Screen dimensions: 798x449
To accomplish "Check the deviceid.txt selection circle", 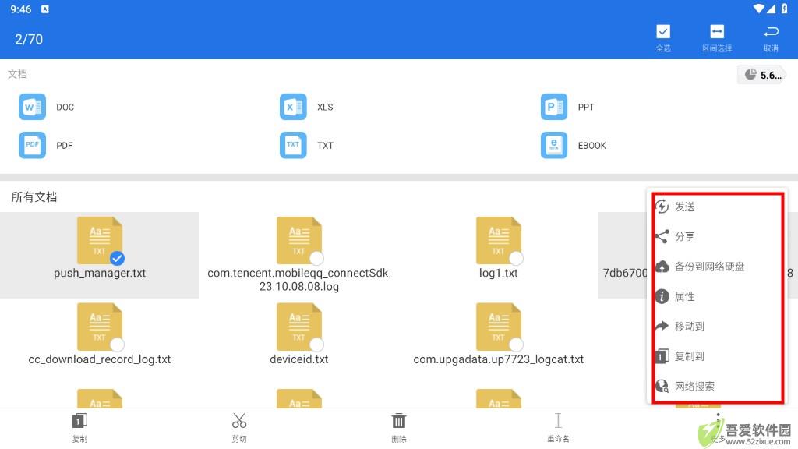I will click(316, 345).
